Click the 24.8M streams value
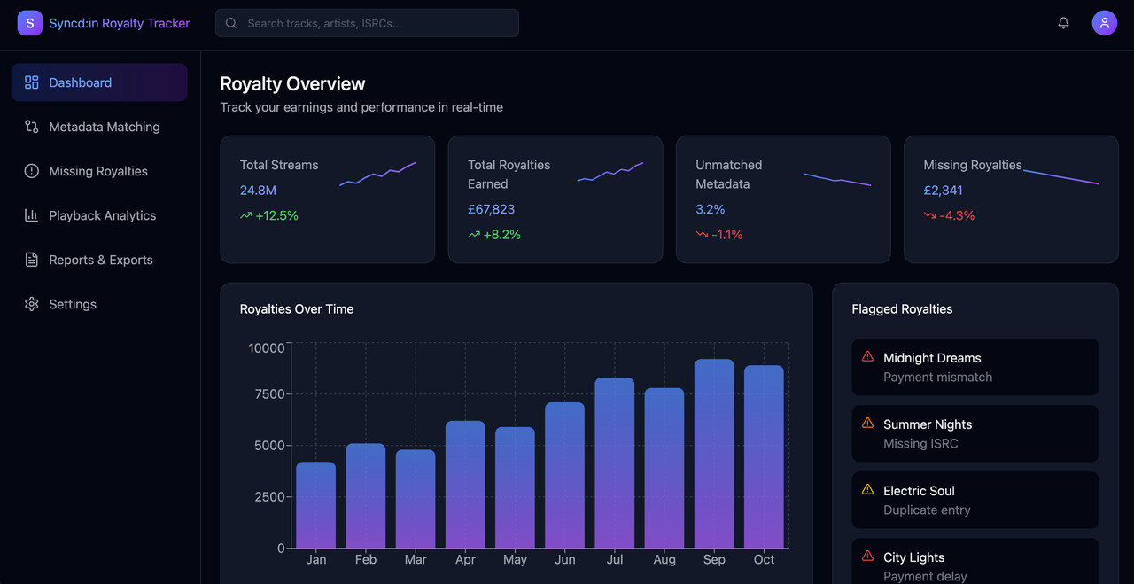Viewport: 1134px width, 584px height. [259, 190]
